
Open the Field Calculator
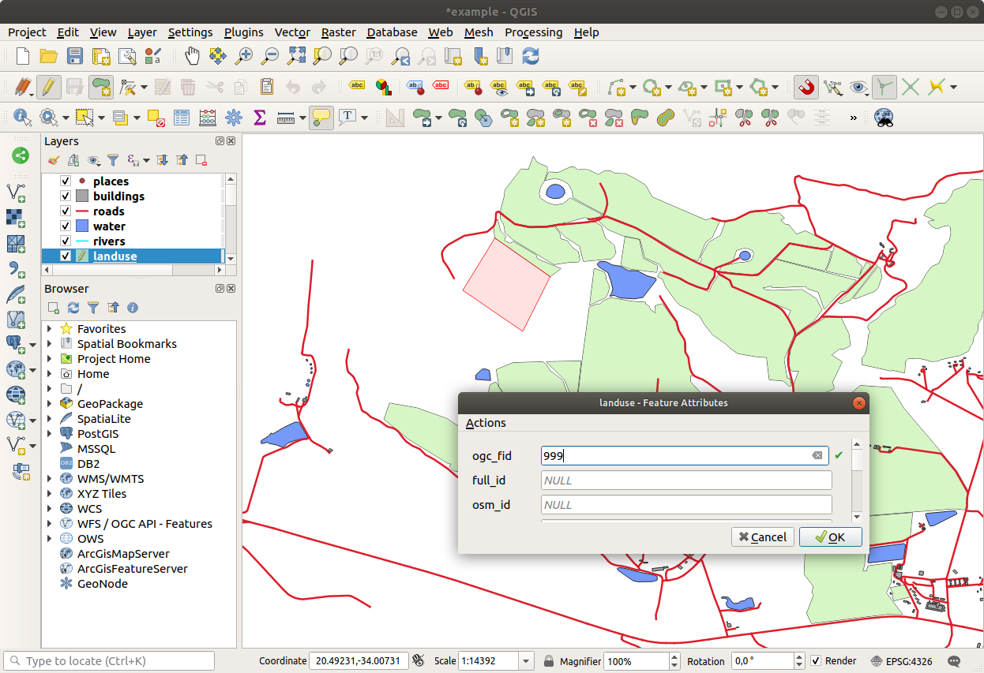pos(207,117)
